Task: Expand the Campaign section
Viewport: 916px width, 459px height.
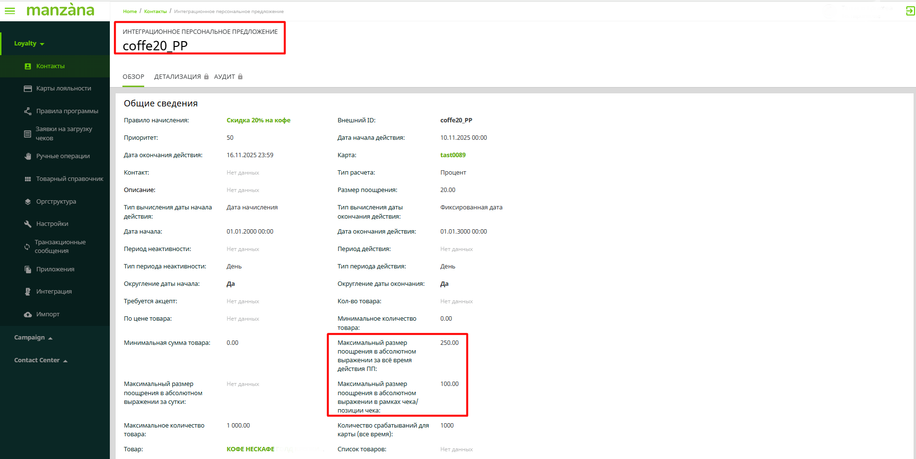Action: click(x=33, y=338)
